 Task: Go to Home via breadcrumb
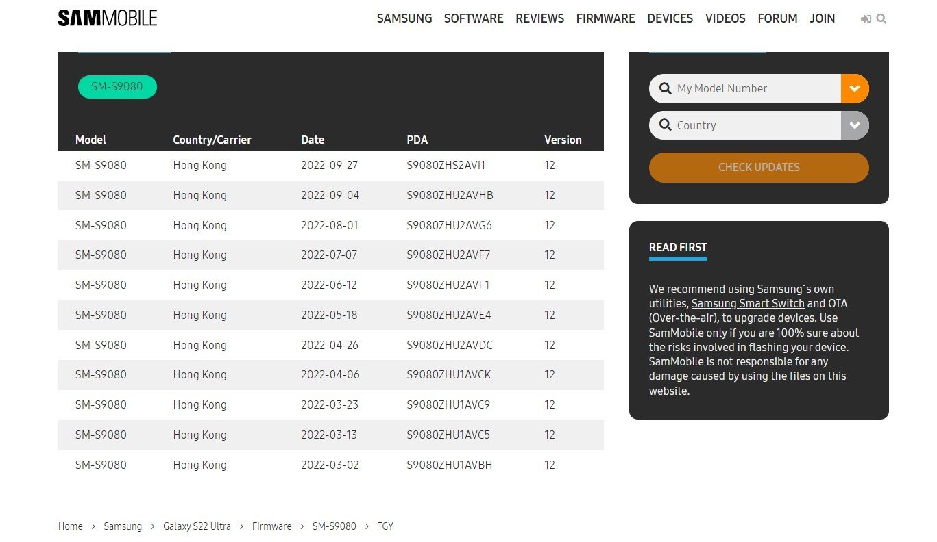tap(70, 526)
